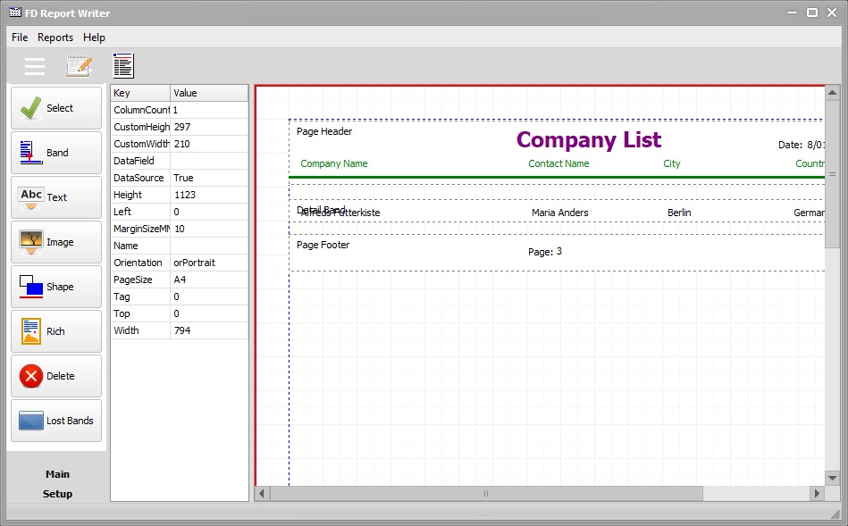Edit the ColumnCount value 1
The width and height of the screenshot is (848, 526).
pos(209,110)
